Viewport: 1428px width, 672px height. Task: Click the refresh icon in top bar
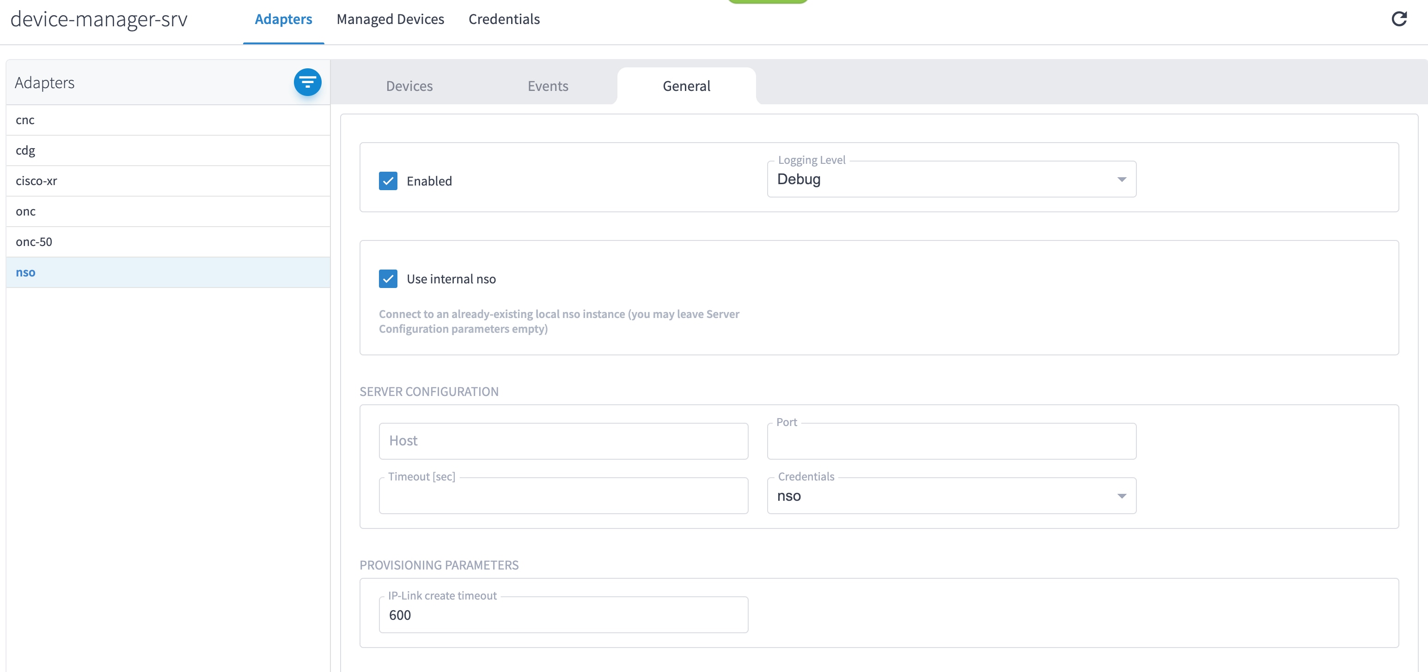tap(1398, 19)
